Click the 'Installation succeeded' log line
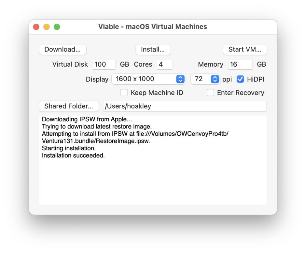 tap(72, 155)
